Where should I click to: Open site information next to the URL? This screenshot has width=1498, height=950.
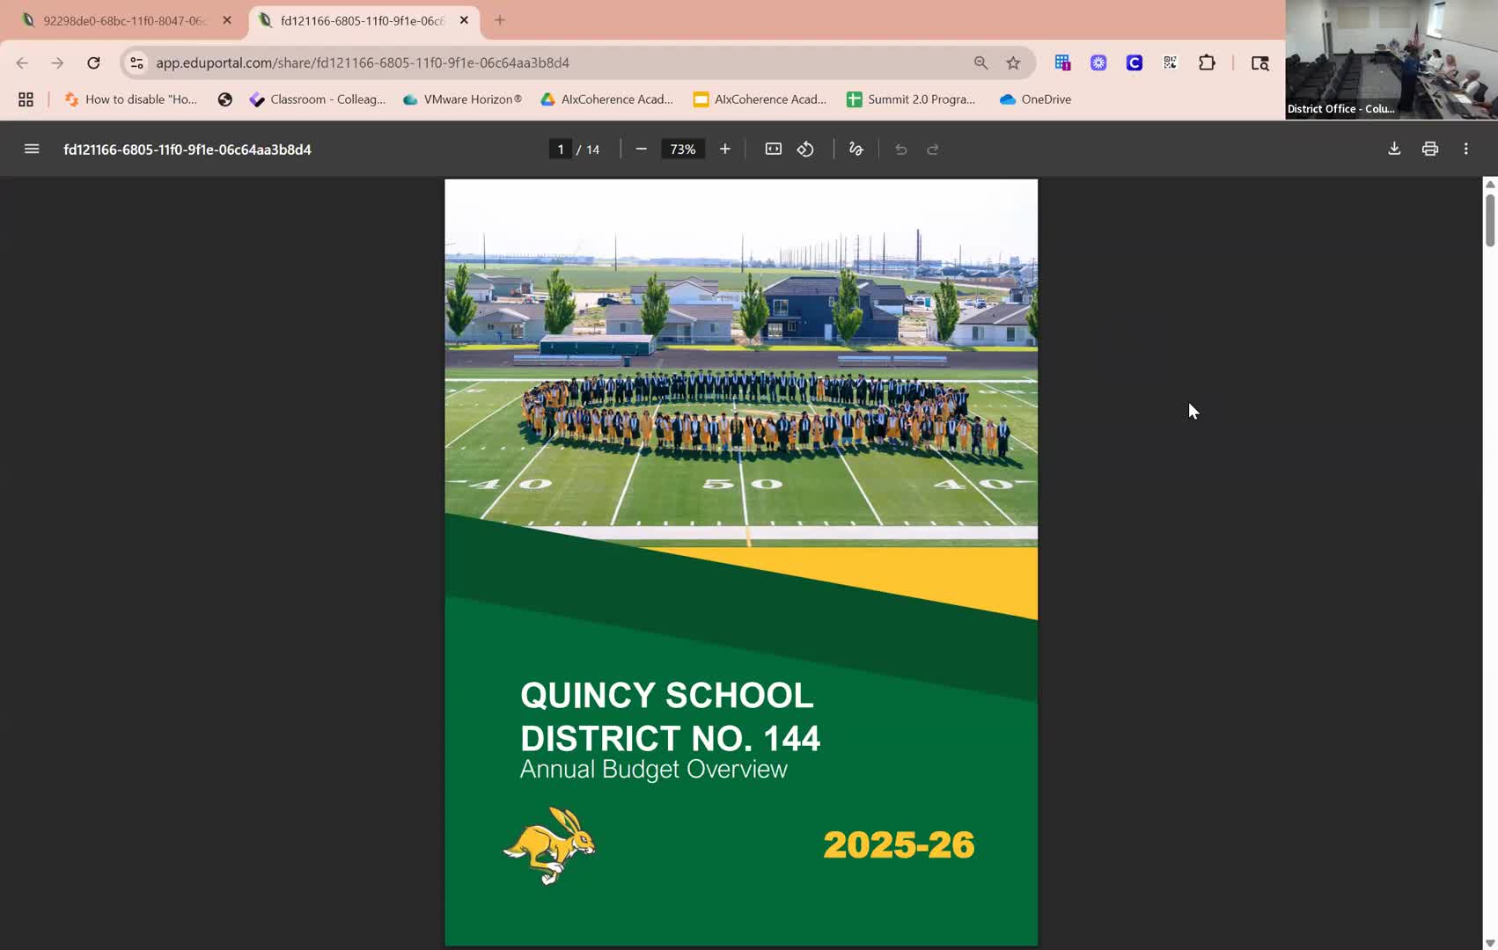point(136,62)
